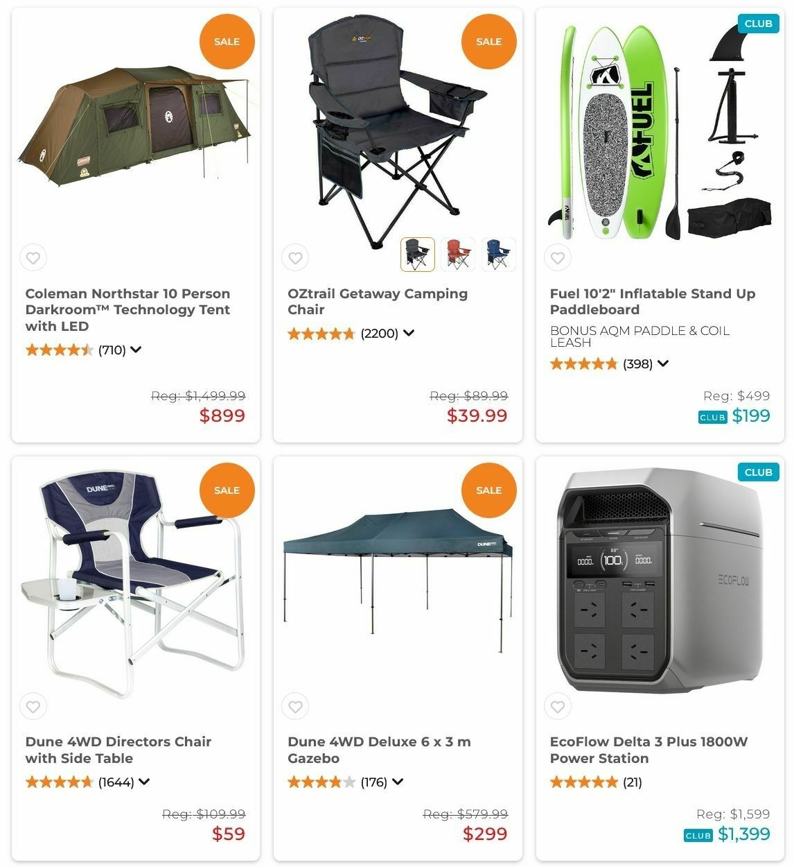Save Dune 4WD Deluxe Gazebo to wishlist
The height and width of the screenshot is (867, 794).
click(x=295, y=707)
